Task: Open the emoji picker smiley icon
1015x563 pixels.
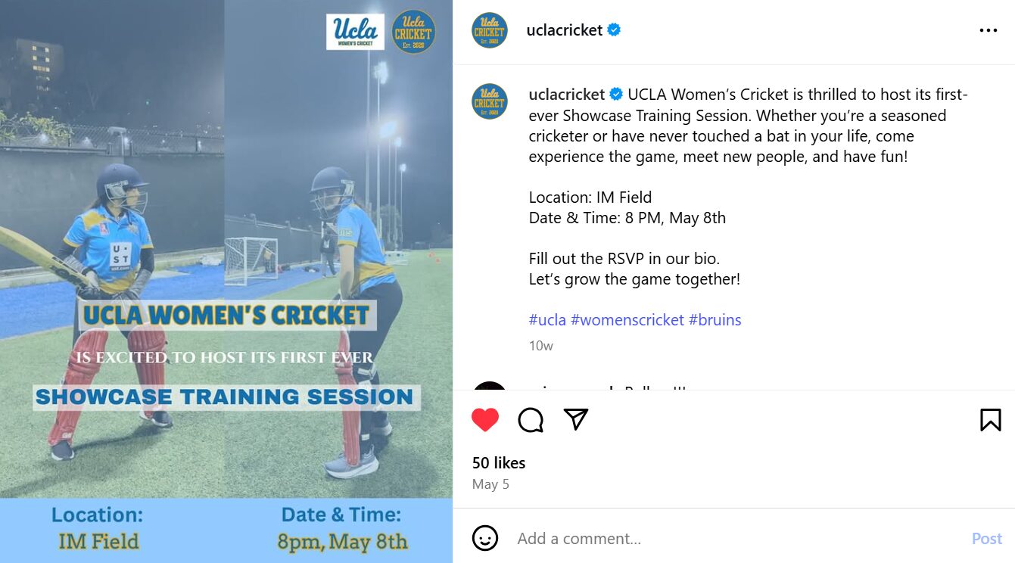Action: [484, 538]
